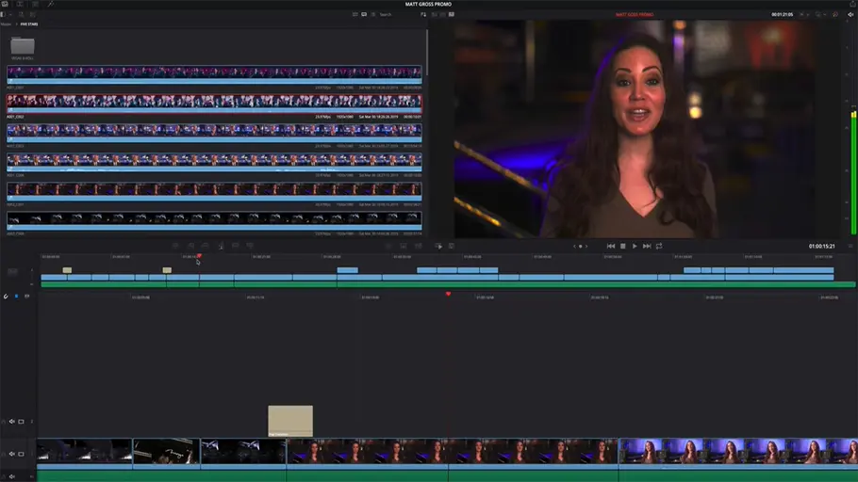
Task: Switch media pool to filmstrip view
Action: tap(365, 14)
